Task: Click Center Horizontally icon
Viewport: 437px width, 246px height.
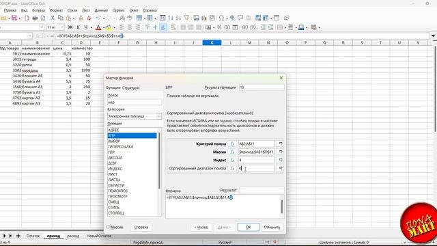Action: [x=130, y=27]
